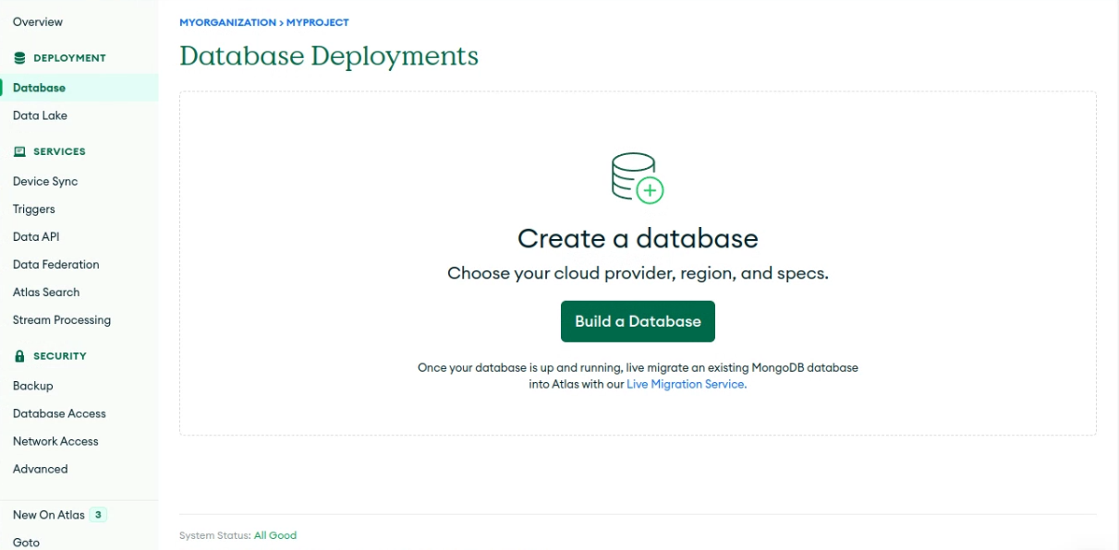Click the System Status label
This screenshot has height=550, width=1119.
pyautogui.click(x=215, y=535)
